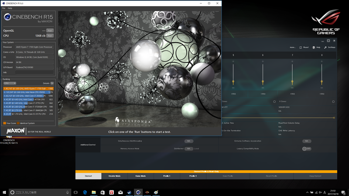Toggle Legacy Compatibility Mode switch
The width and height of the screenshot is (349, 196).
307,149
